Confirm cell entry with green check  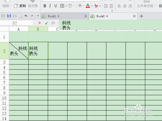pyautogui.click(x=46, y=23)
